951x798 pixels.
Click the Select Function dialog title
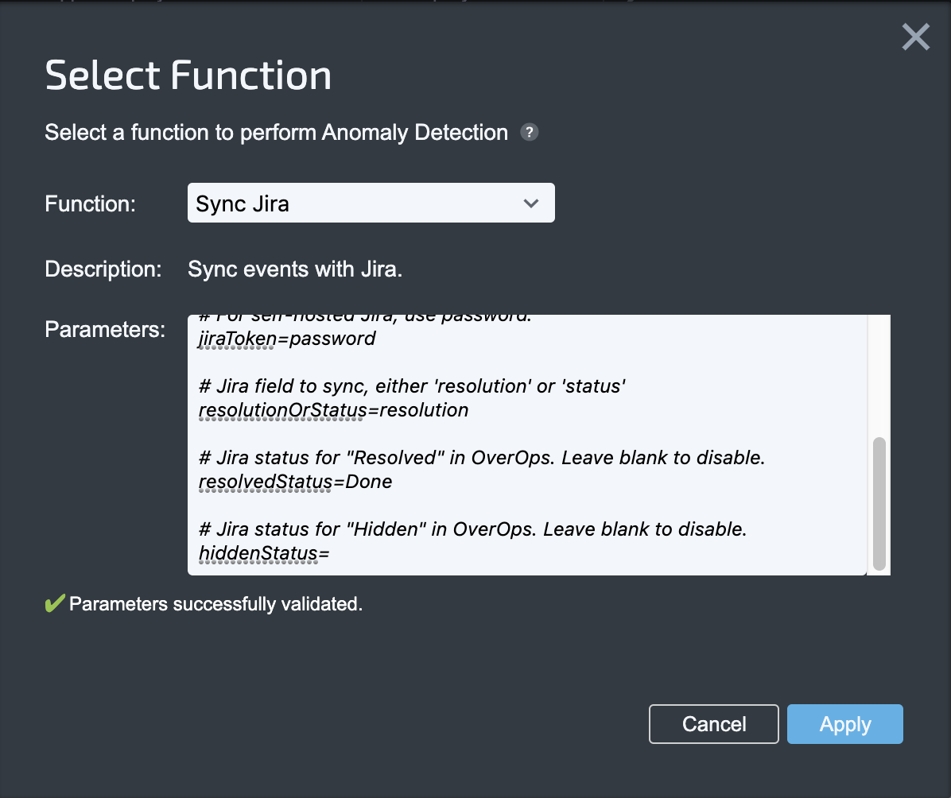188,76
